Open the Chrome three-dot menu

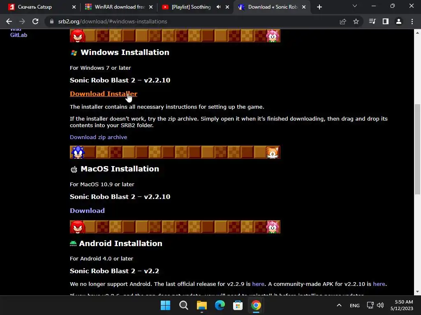pyautogui.click(x=412, y=21)
